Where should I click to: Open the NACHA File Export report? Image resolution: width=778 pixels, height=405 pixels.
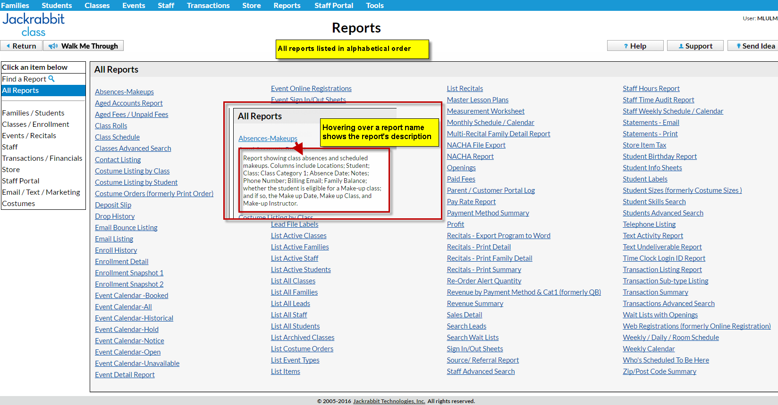476,145
